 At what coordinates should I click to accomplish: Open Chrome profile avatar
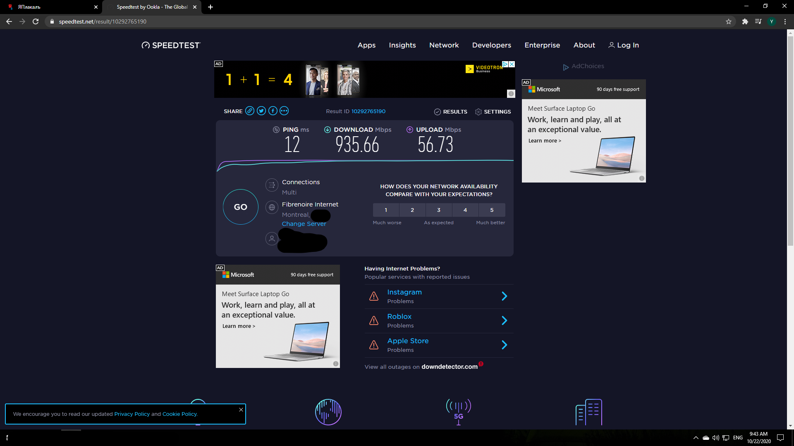click(772, 21)
